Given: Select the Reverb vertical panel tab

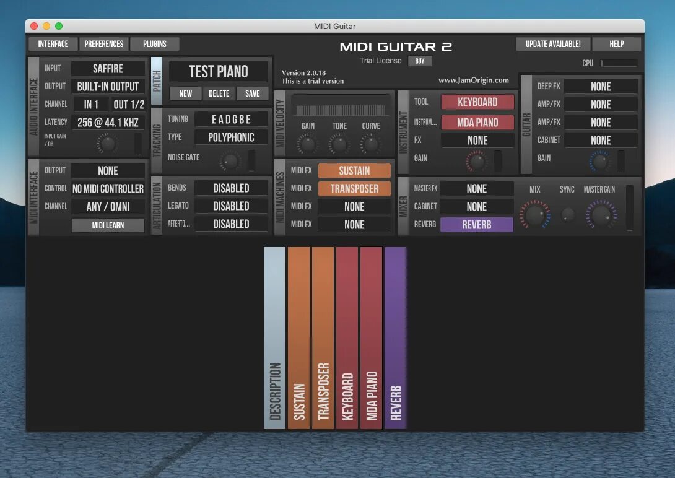Looking at the screenshot, I should pos(395,337).
